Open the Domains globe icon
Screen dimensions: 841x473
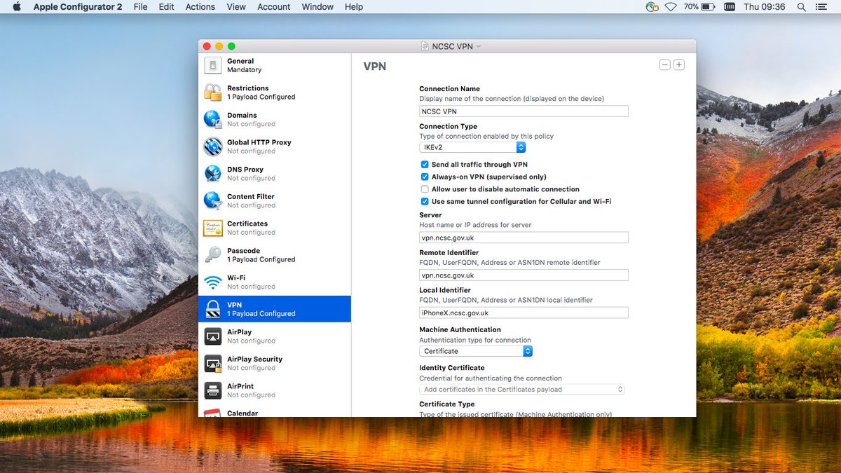click(213, 119)
